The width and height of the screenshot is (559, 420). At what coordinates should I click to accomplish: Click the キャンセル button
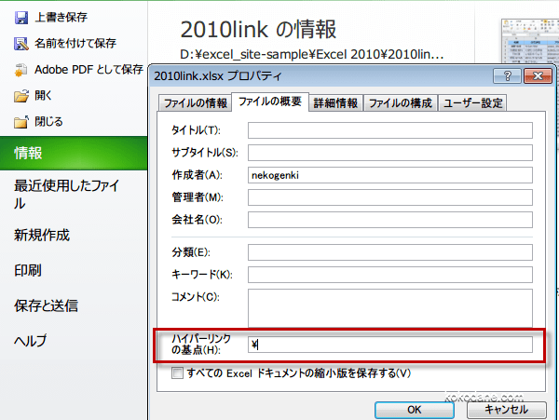(506, 410)
